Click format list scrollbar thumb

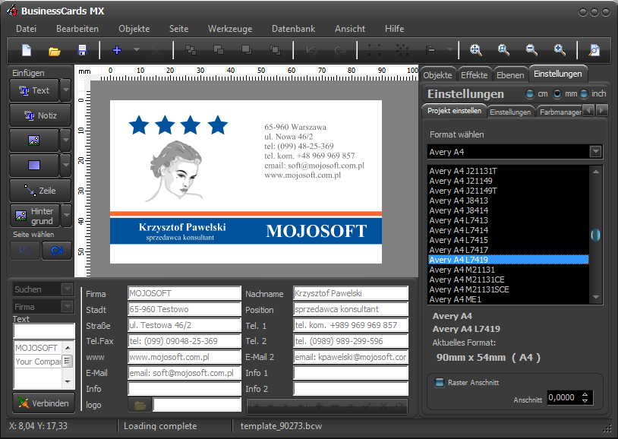tap(595, 235)
